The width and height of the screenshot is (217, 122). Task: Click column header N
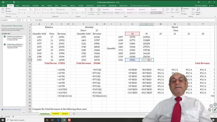[175, 24]
